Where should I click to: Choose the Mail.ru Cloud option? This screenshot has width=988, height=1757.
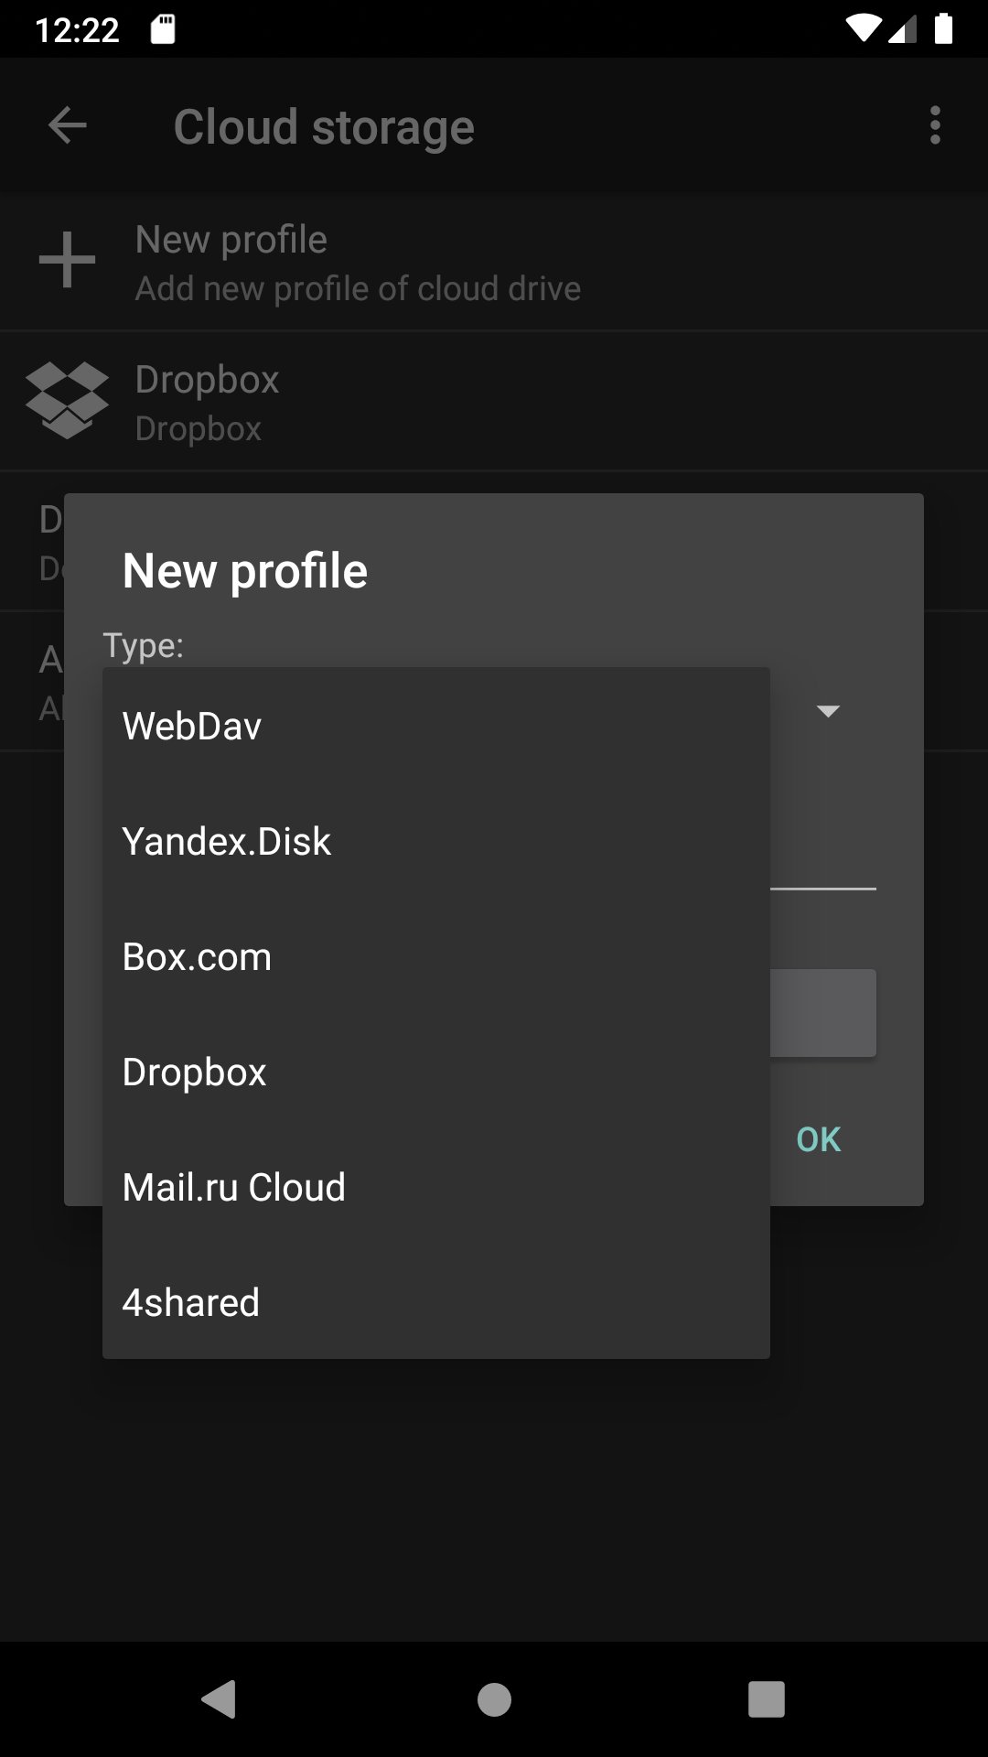point(435,1187)
